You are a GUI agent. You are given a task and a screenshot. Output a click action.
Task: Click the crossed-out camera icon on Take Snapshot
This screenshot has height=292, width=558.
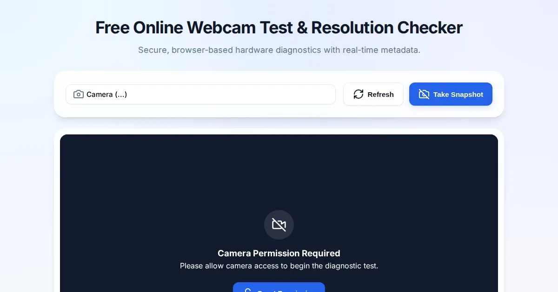424,94
